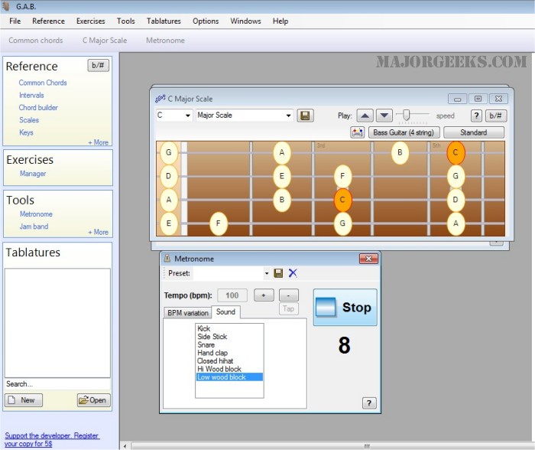
Task: Select highlighted C note on the A string
Action: tap(342, 200)
